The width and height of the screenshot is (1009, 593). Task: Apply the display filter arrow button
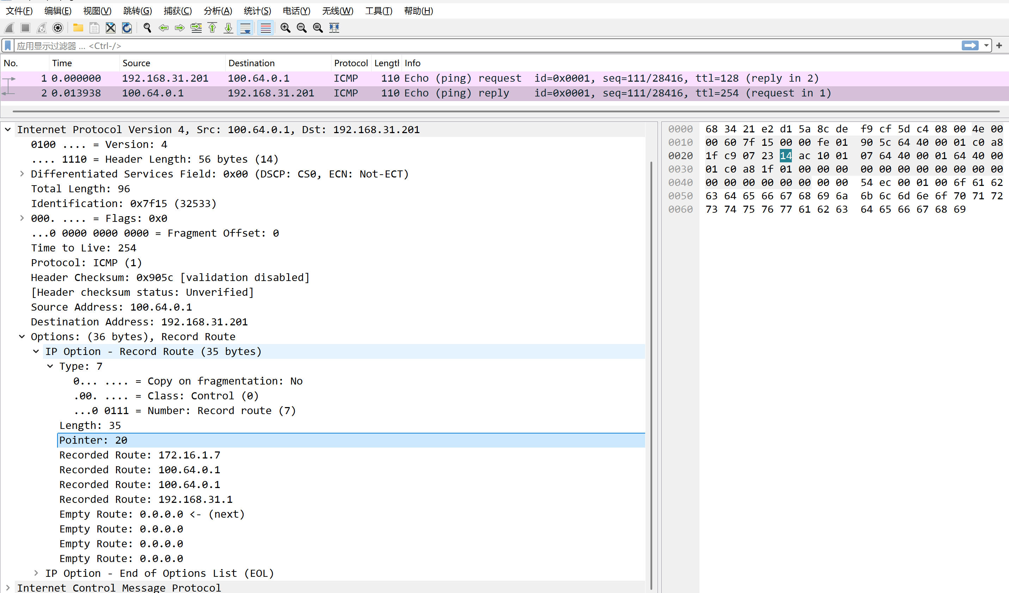point(970,45)
